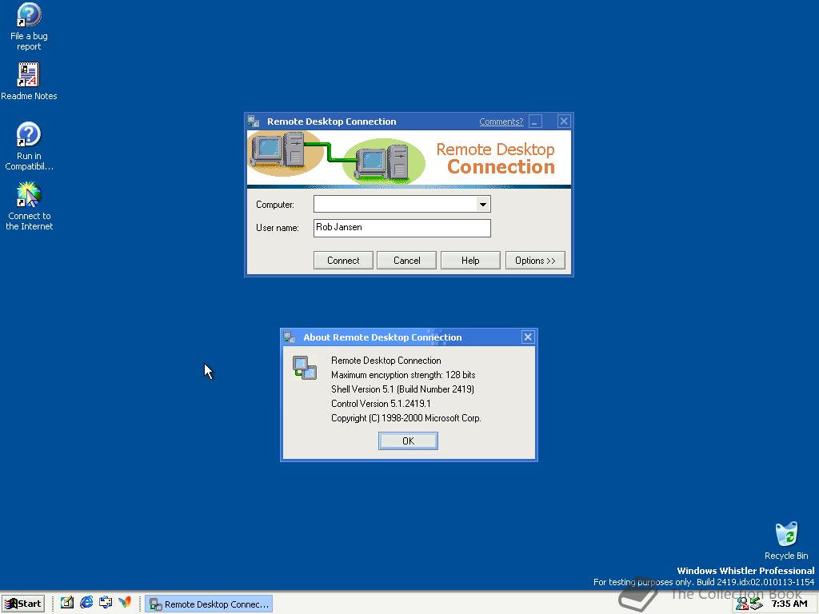Click the User name field
This screenshot has width=819, height=614.
[402, 228]
